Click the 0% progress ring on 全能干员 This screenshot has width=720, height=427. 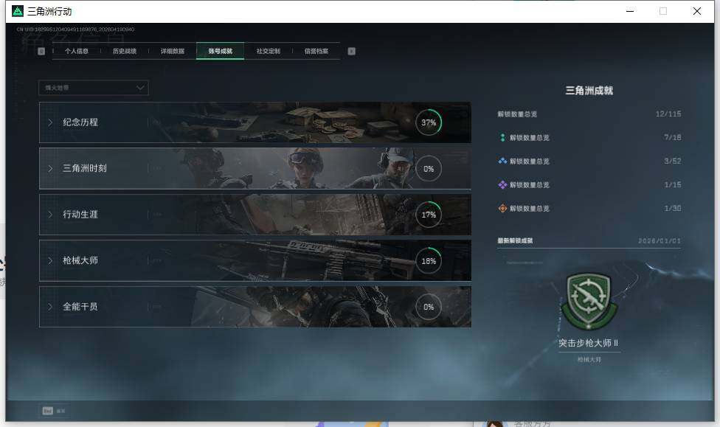[x=429, y=307]
